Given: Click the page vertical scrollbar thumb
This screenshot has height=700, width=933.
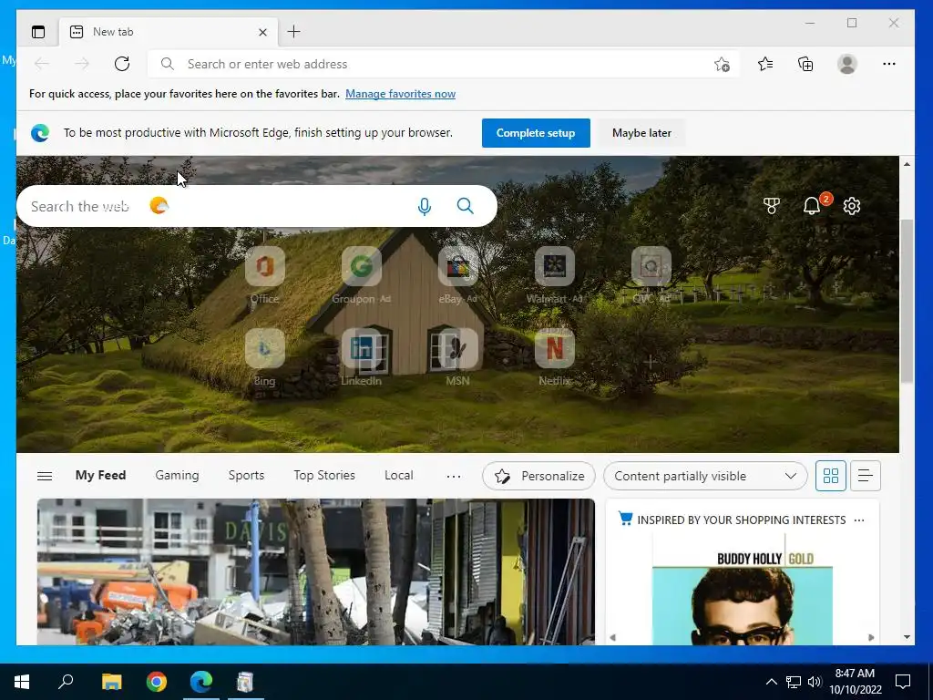Looking at the screenshot, I should pyautogui.click(x=907, y=301).
